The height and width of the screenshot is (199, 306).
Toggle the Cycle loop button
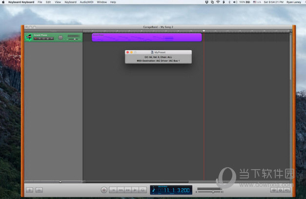143,190
